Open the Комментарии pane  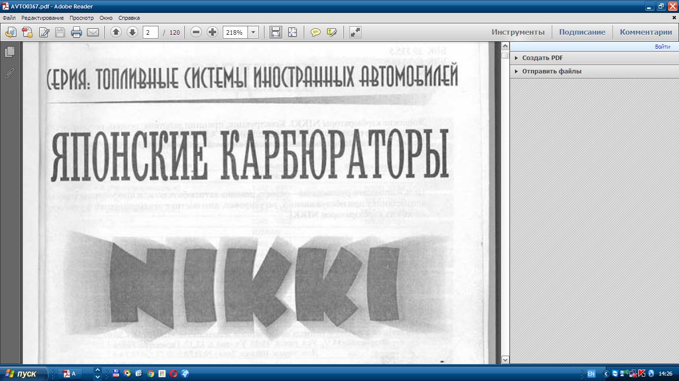(646, 32)
